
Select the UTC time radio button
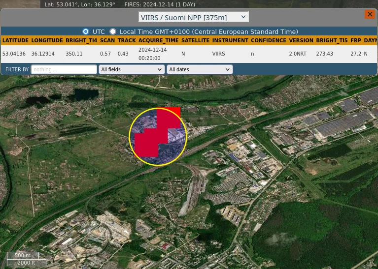point(86,31)
